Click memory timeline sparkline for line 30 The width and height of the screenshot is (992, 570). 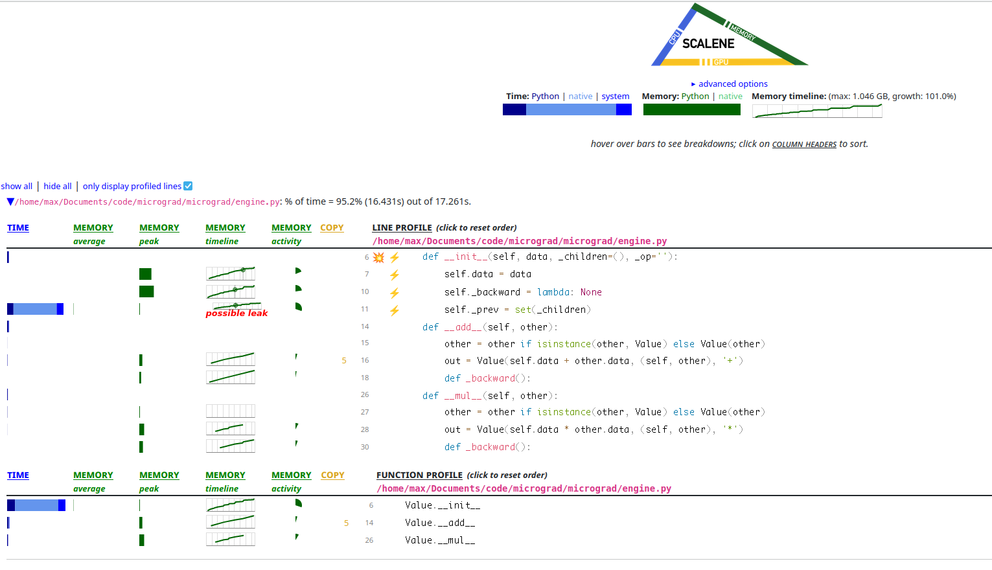pos(231,446)
